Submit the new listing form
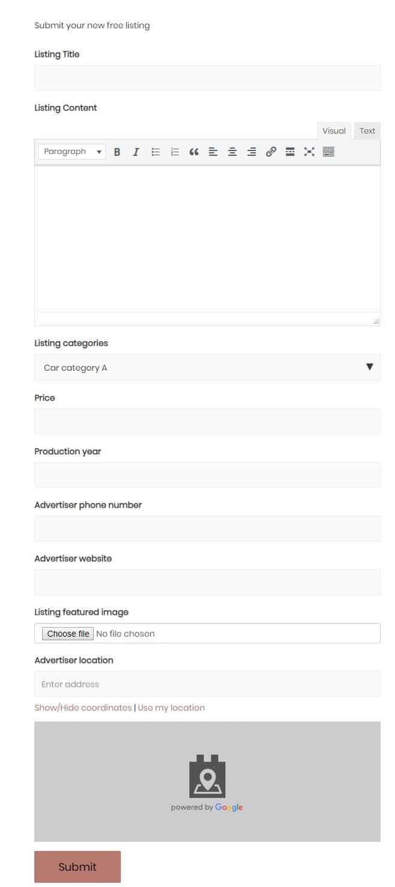 coord(78,867)
